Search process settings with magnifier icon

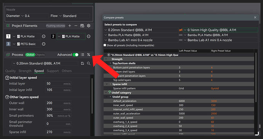(88, 63)
